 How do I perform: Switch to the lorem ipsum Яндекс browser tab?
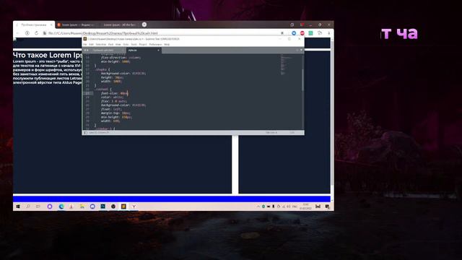[77, 25]
